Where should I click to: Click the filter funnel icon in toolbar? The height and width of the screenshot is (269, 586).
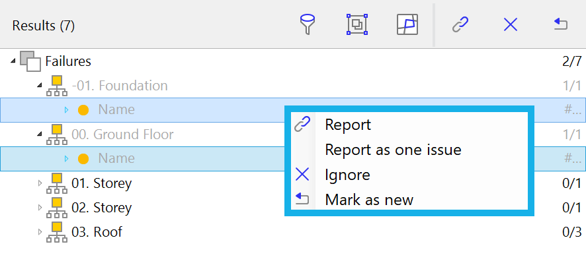click(x=308, y=24)
